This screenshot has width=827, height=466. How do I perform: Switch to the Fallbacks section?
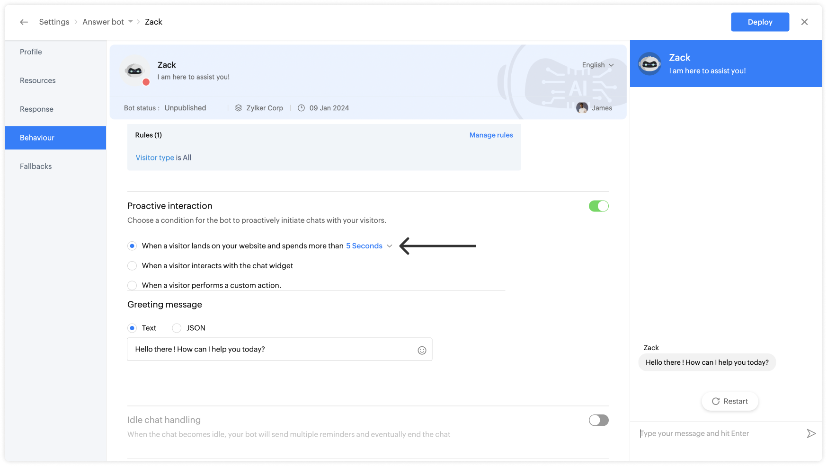tap(36, 167)
